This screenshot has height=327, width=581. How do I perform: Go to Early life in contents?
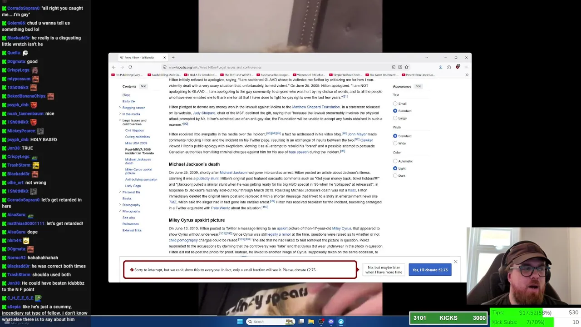(128, 101)
